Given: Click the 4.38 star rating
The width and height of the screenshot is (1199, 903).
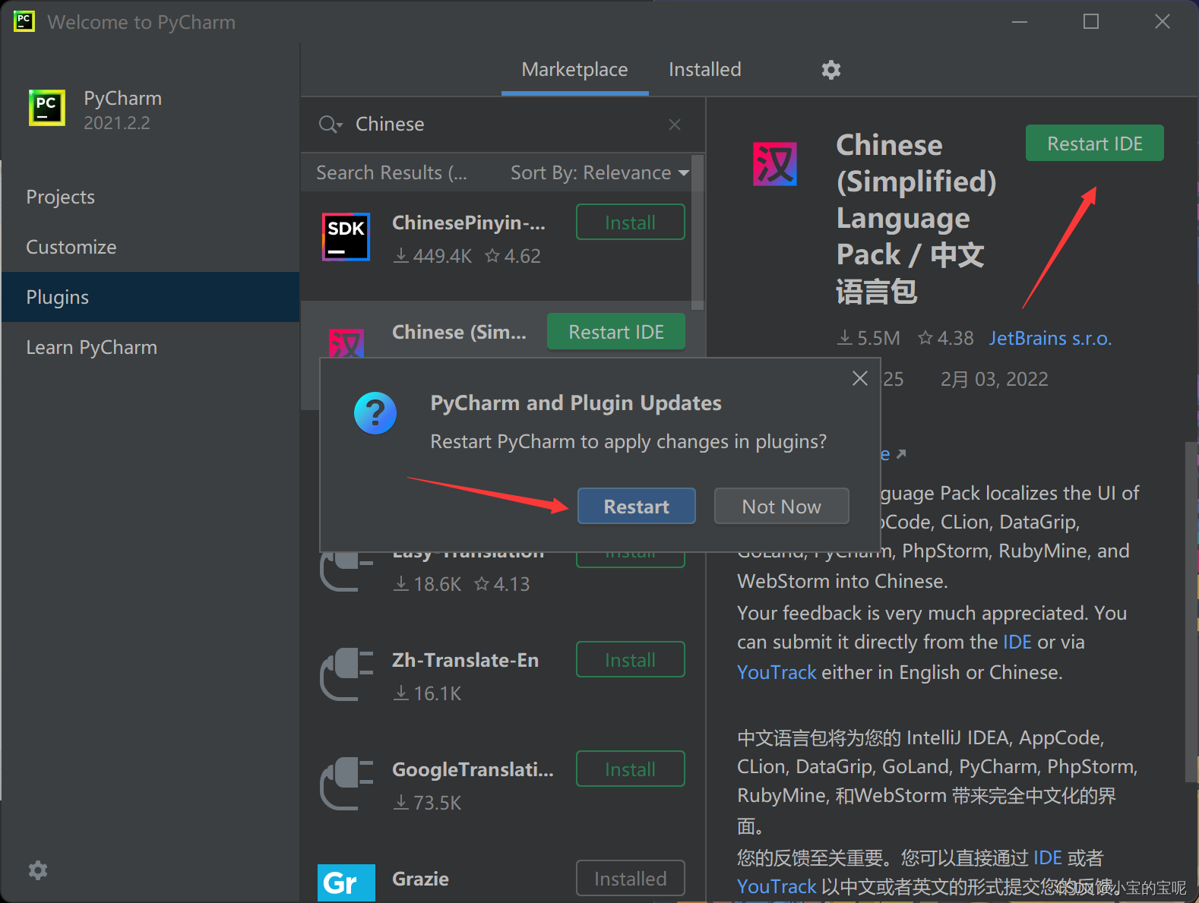Looking at the screenshot, I should pos(946,339).
